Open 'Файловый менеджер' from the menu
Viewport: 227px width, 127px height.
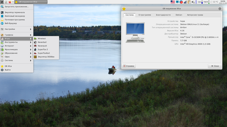click(17, 16)
